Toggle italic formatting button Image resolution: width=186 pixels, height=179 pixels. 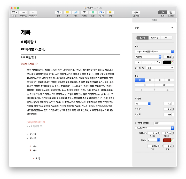(x=145, y=62)
